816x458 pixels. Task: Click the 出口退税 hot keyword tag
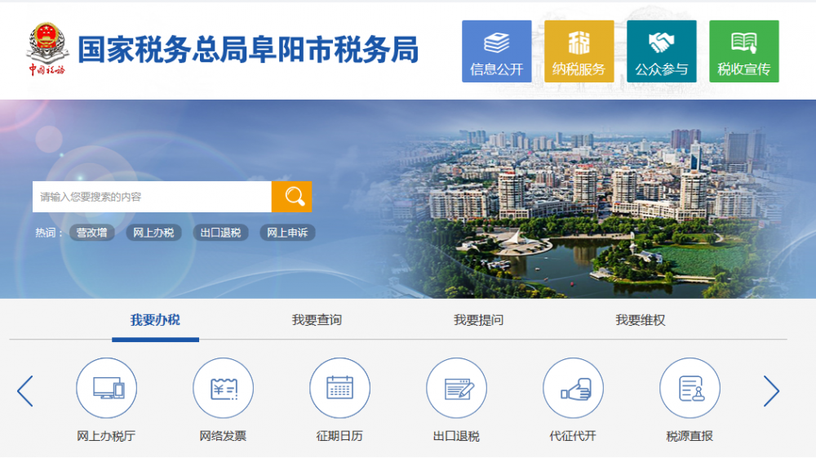[x=221, y=233]
